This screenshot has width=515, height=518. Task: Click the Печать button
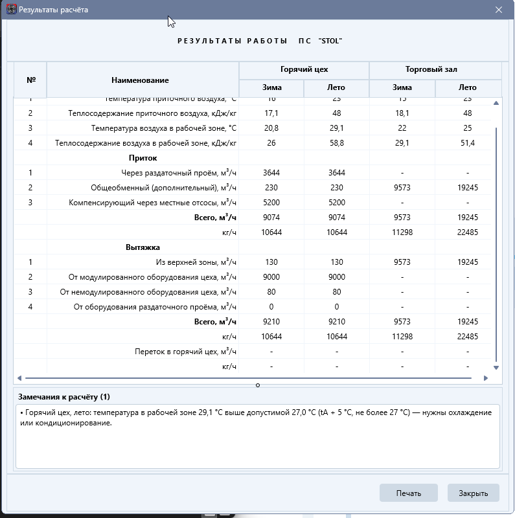pos(408,493)
